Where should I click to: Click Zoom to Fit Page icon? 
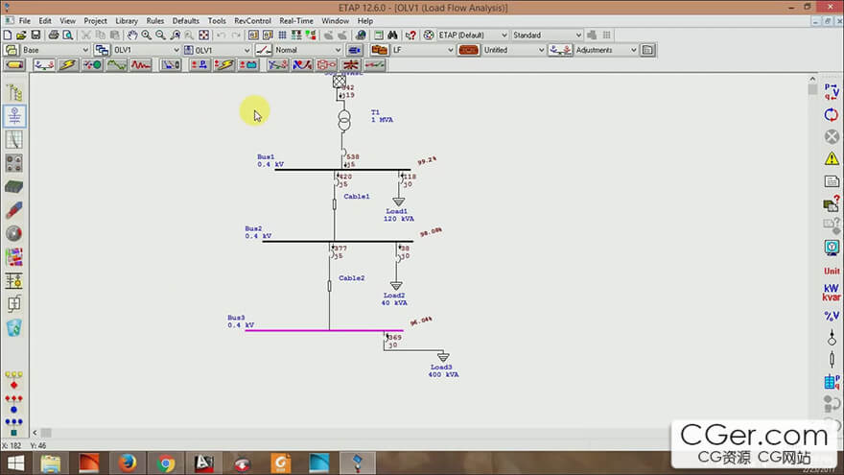click(x=203, y=35)
